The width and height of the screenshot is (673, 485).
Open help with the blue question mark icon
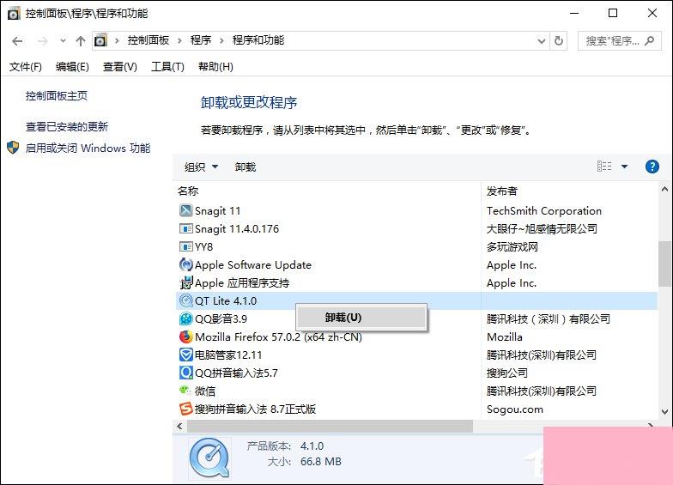tap(652, 167)
